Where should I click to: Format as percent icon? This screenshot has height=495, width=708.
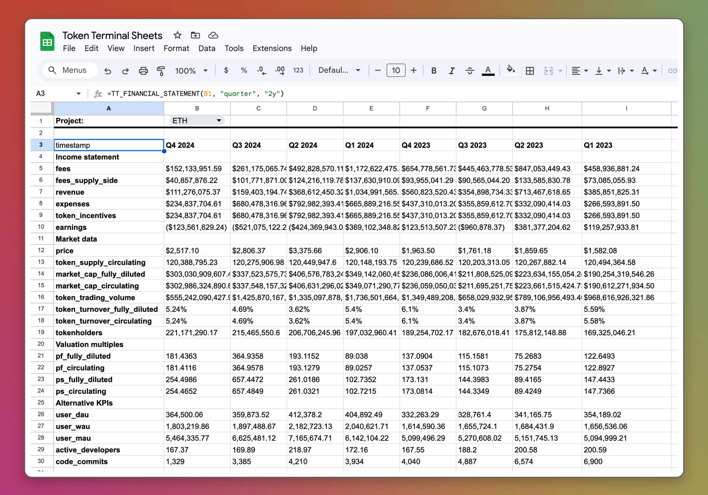pyautogui.click(x=244, y=70)
